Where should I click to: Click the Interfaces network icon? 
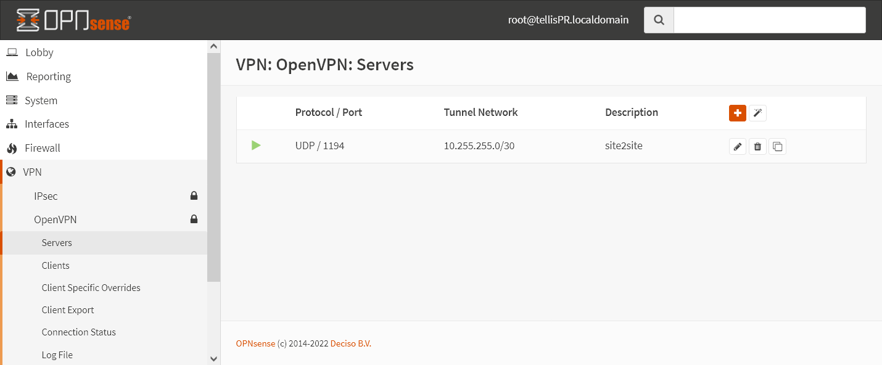(11, 124)
